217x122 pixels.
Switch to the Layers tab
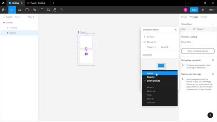9,17
